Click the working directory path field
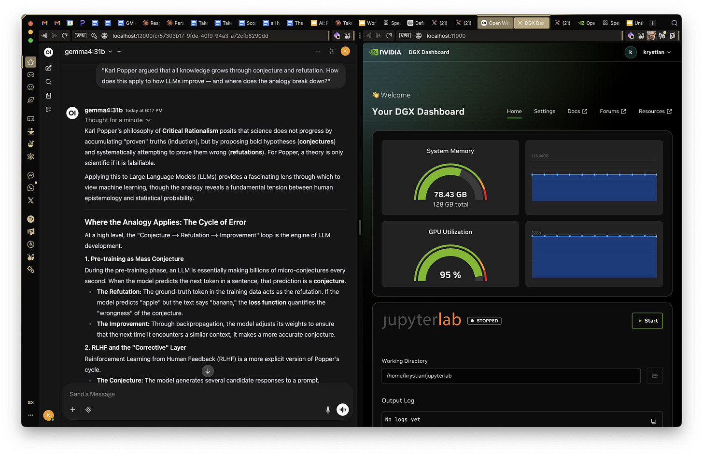703x455 pixels. coord(511,376)
